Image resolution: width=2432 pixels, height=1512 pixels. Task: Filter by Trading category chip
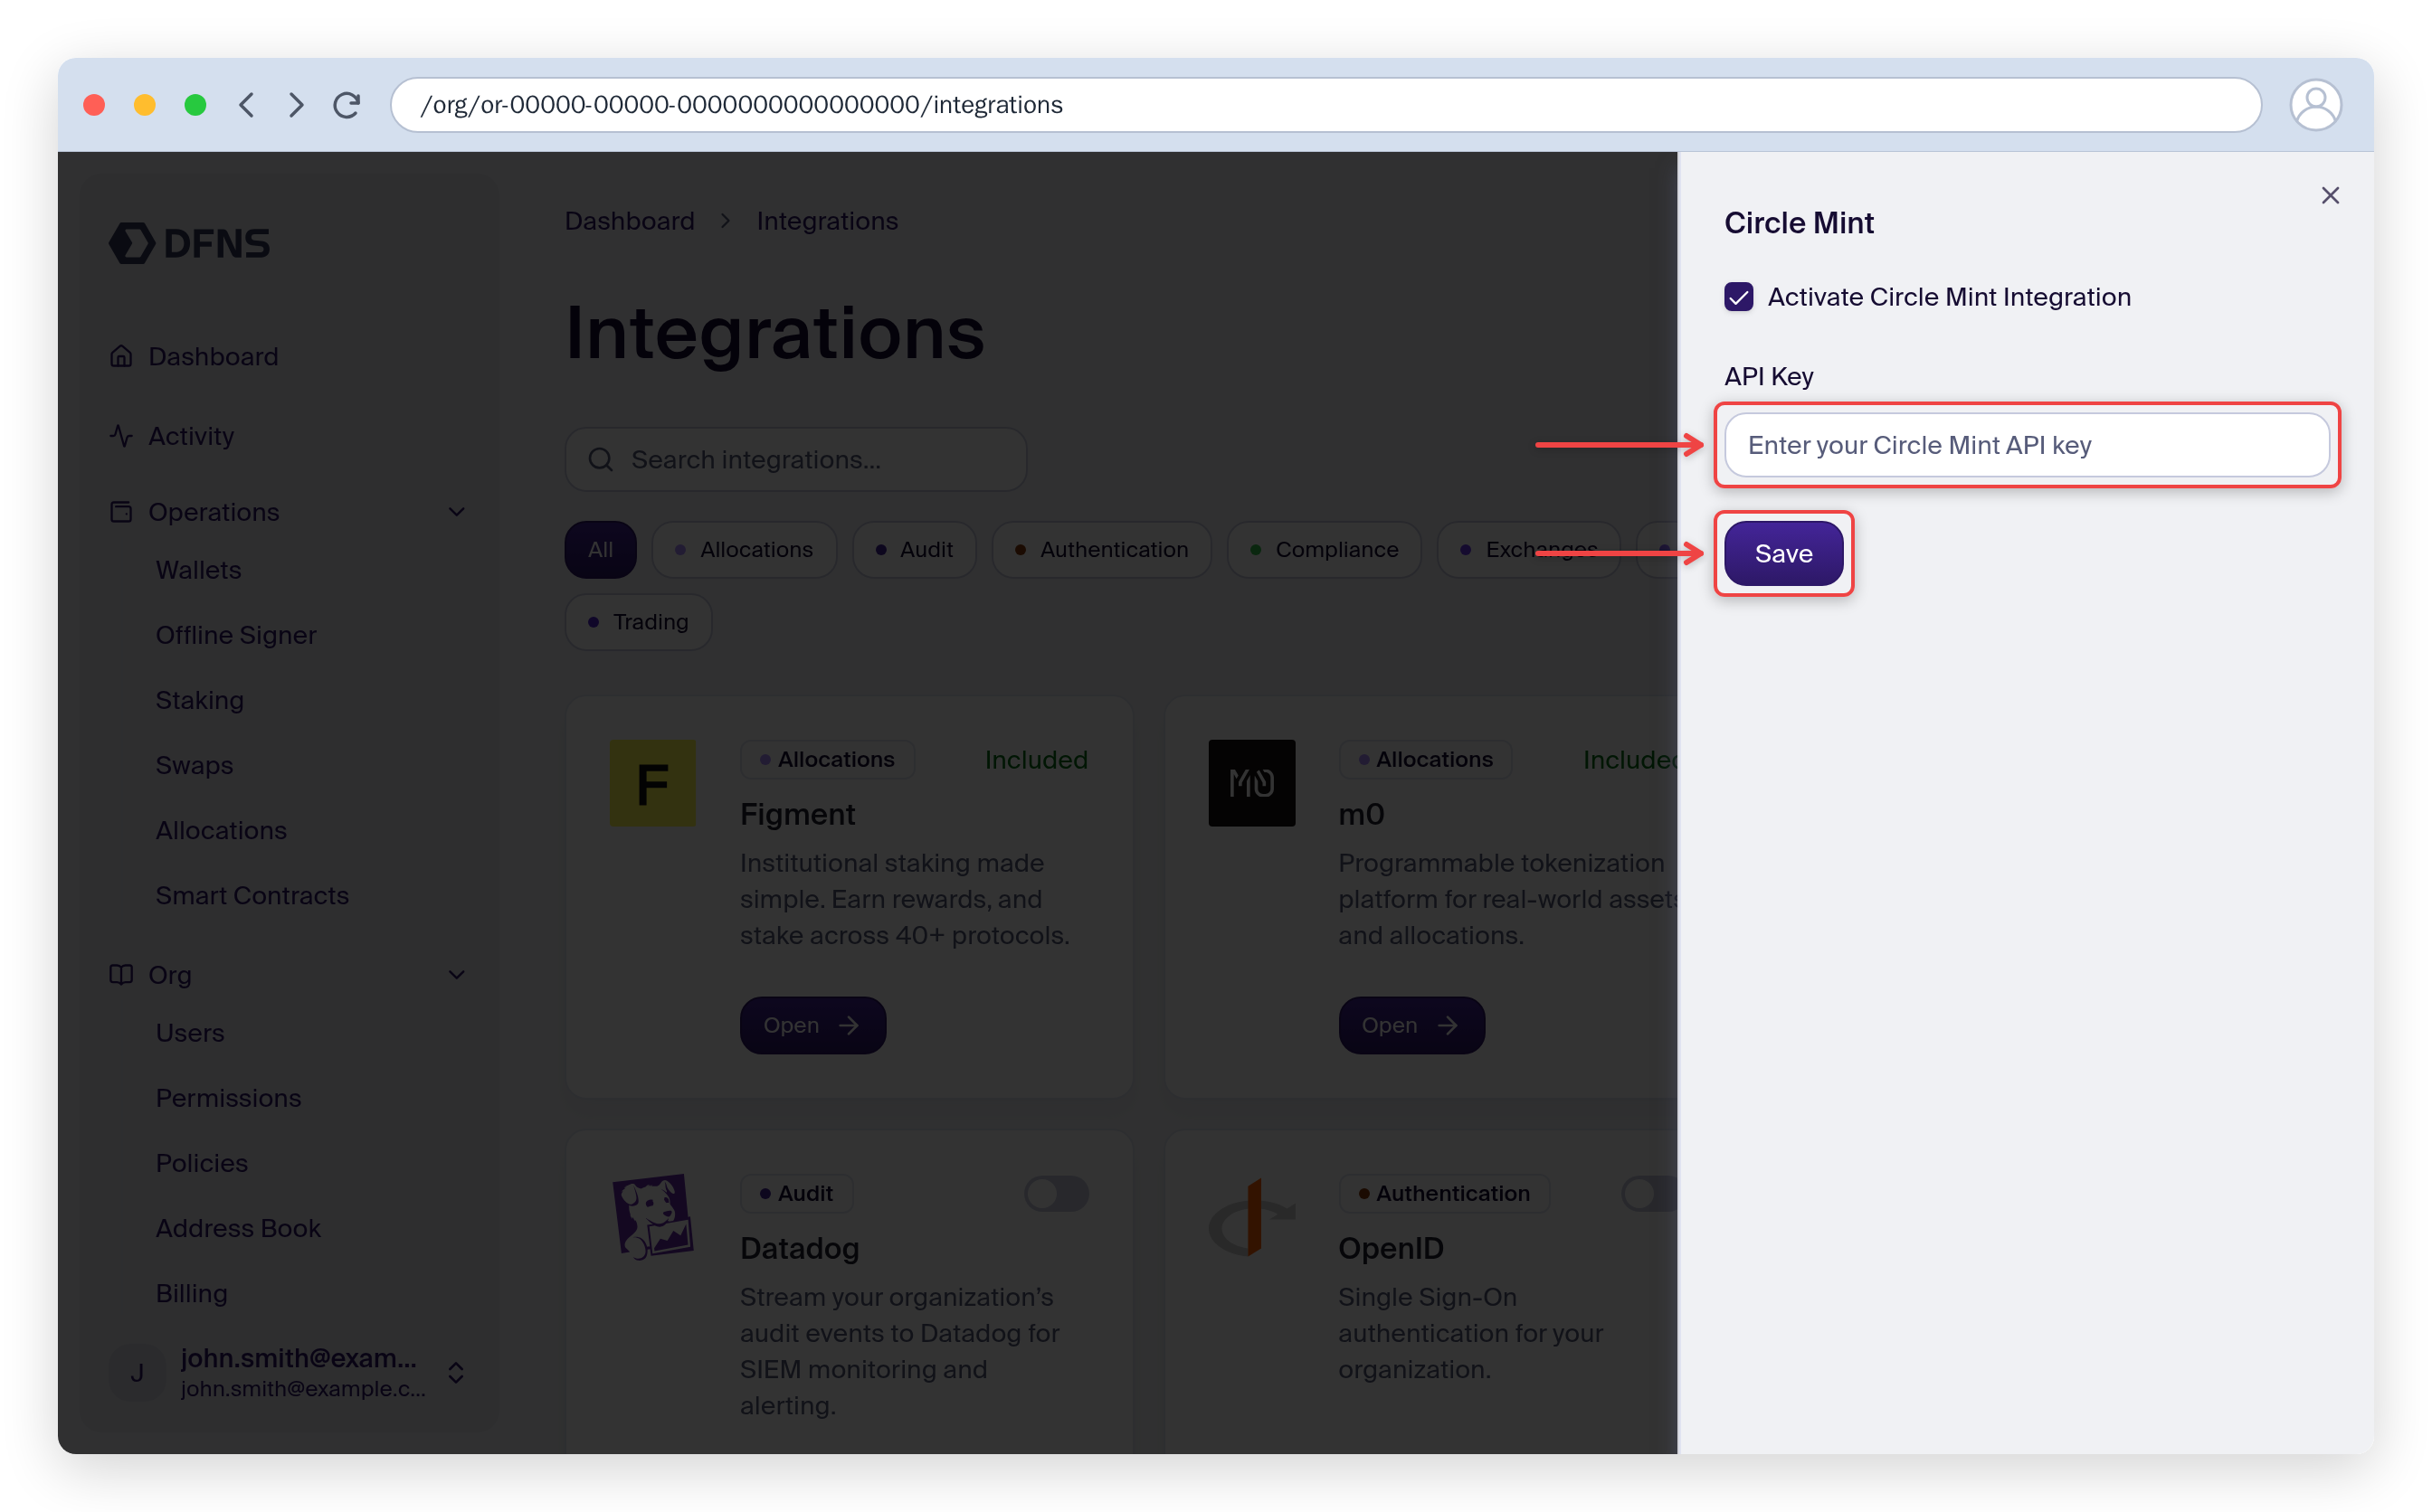638,622
